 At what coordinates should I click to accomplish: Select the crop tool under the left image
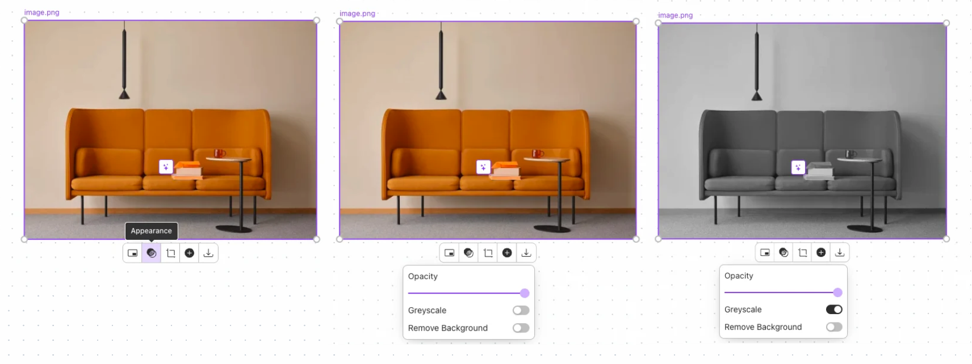(171, 253)
